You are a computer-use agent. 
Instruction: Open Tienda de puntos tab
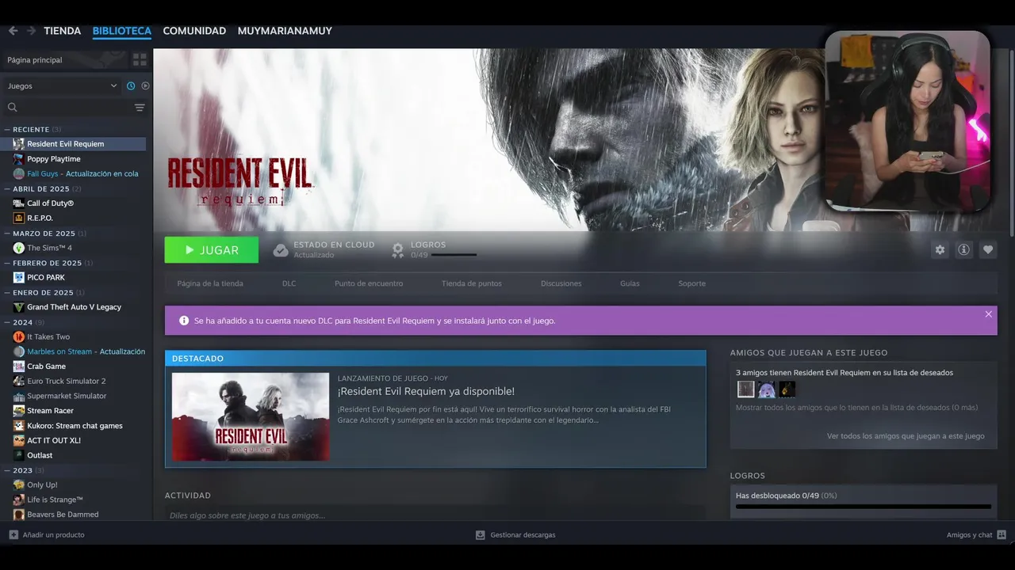pos(472,283)
